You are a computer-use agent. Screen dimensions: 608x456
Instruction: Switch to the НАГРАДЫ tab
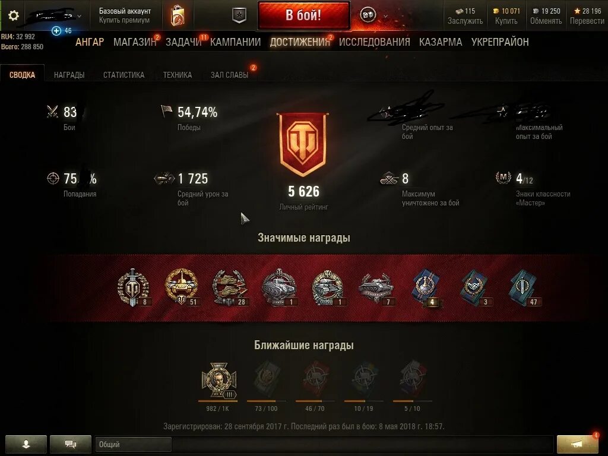tap(69, 75)
